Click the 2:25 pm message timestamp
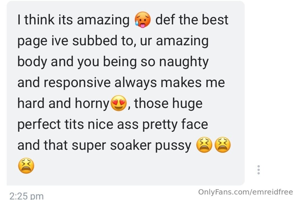 click(26, 196)
